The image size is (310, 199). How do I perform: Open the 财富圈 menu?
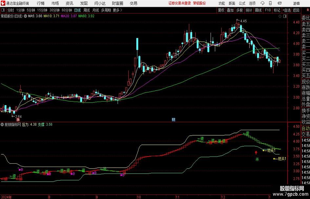(117, 3)
